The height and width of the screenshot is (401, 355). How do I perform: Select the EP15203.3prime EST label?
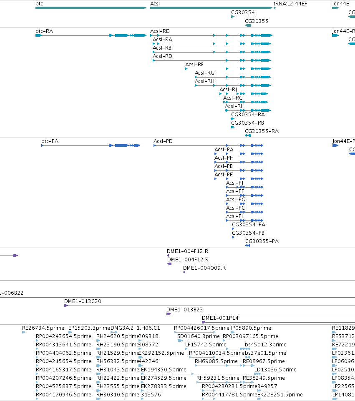(89, 328)
